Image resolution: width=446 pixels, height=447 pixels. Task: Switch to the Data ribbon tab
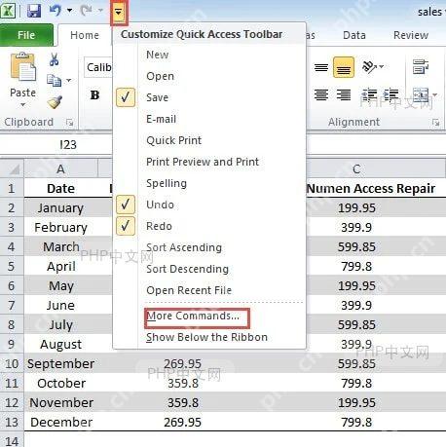click(x=354, y=35)
